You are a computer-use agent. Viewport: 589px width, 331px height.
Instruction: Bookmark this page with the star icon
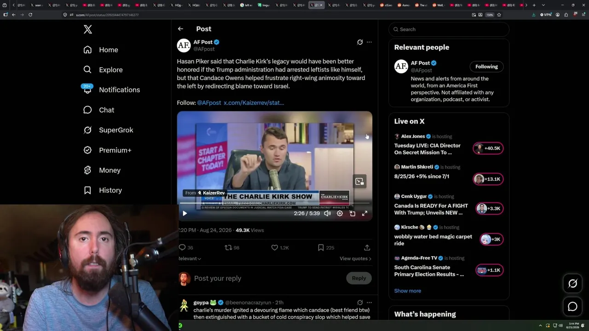[499, 15]
